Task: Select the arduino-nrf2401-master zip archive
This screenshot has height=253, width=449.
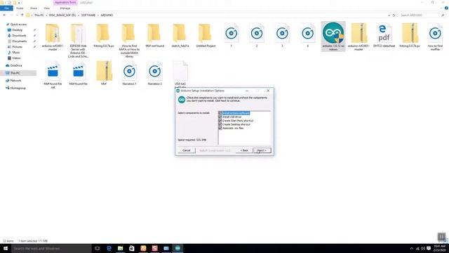Action: coord(358,37)
